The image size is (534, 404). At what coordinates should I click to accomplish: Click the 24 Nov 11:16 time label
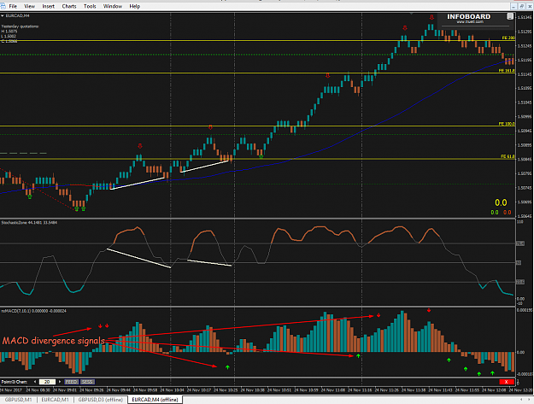[x=360, y=390]
